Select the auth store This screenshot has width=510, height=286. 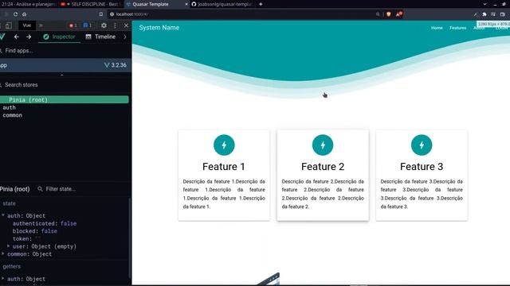(9, 107)
